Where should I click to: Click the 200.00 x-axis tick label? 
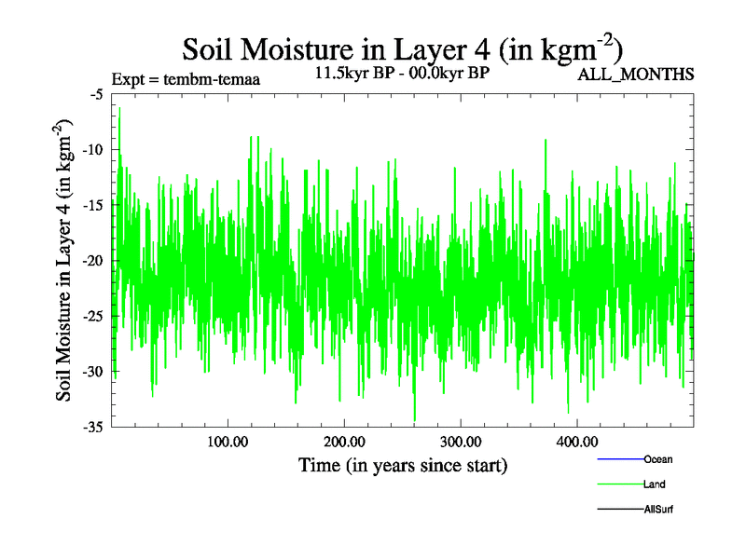click(344, 442)
